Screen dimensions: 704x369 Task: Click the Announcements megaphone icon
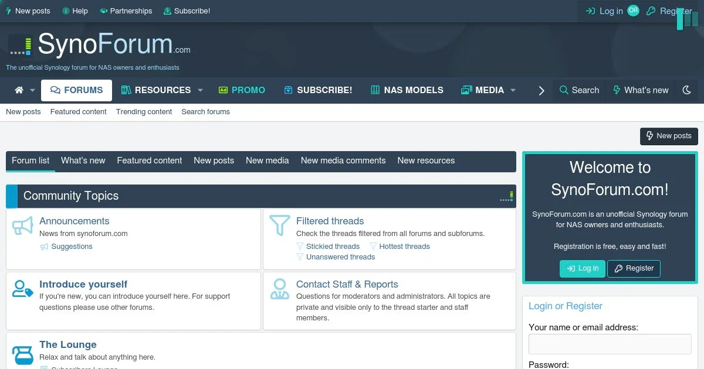pos(23,227)
